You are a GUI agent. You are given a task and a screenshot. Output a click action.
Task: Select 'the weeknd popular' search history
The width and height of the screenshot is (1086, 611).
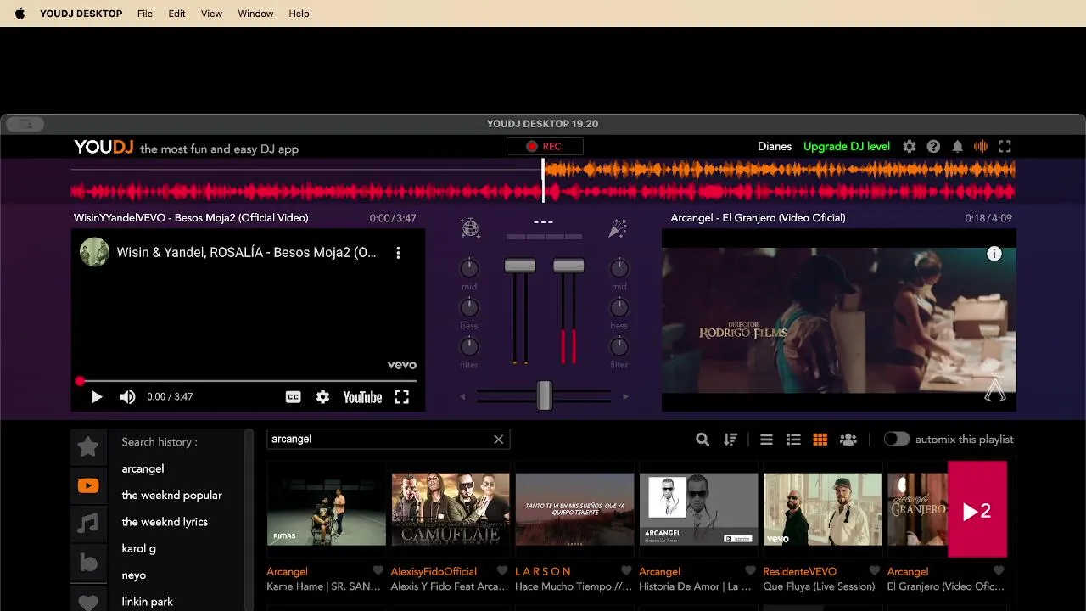171,496
